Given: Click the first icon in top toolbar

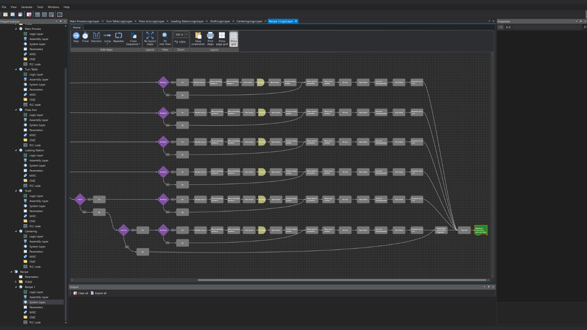Looking at the screenshot, I should [5, 15].
